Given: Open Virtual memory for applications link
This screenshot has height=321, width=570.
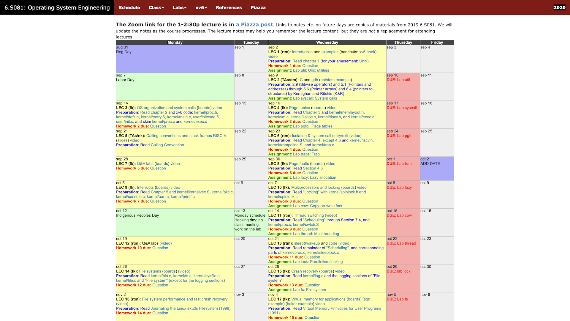Looking at the screenshot, I should [318, 299].
